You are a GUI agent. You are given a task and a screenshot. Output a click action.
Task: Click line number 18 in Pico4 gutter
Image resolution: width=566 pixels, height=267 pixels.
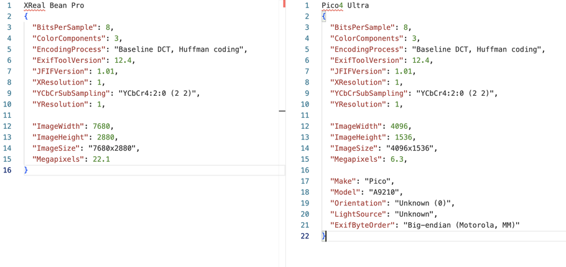(x=305, y=192)
